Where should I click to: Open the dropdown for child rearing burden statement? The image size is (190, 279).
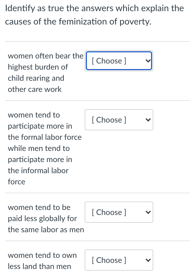[119, 61]
